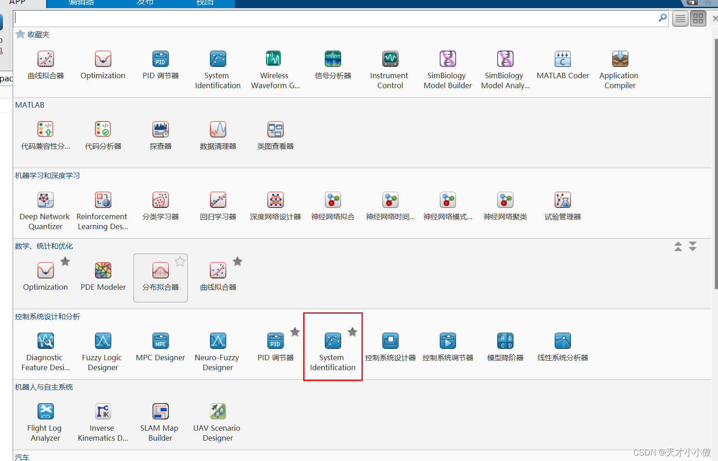
Task: Collapse category with up arrows
Action: click(x=678, y=246)
